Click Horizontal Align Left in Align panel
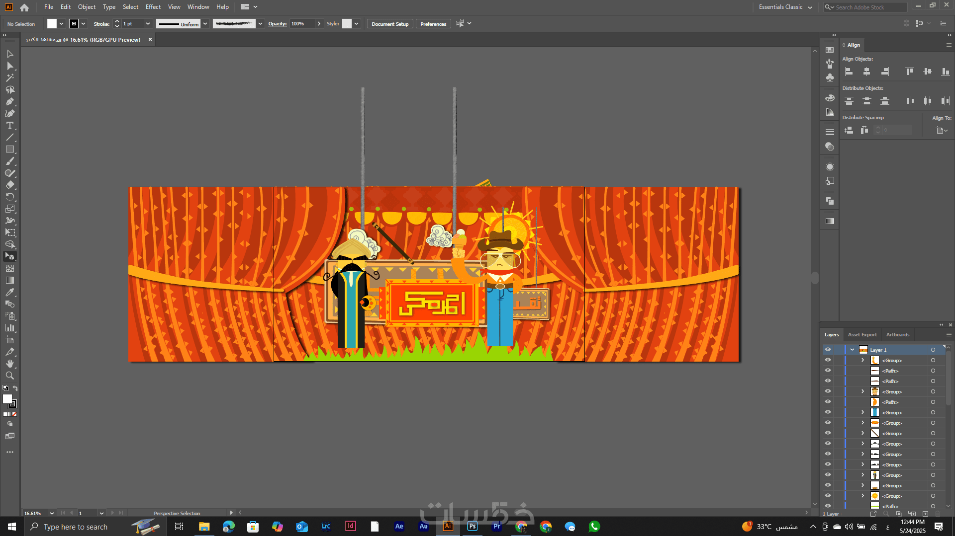The height and width of the screenshot is (536, 955). point(849,72)
